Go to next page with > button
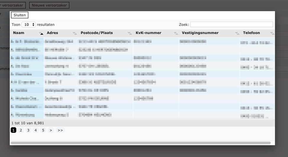Viewport: 288px width, 157px height. coord(51,130)
